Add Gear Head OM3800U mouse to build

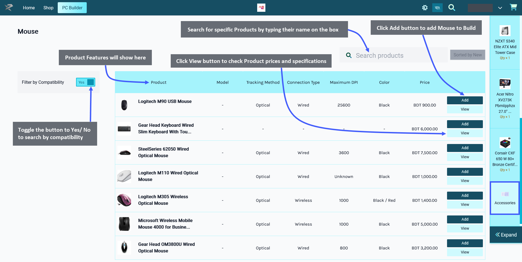point(465,243)
